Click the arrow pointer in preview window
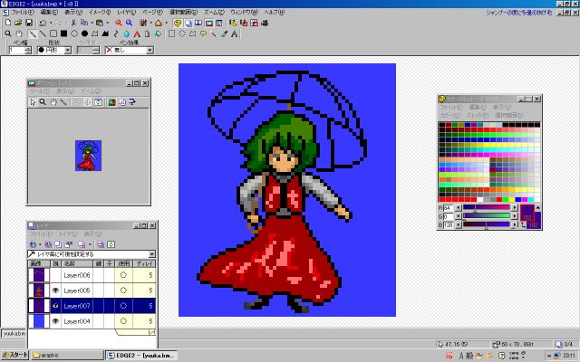 (x=33, y=102)
